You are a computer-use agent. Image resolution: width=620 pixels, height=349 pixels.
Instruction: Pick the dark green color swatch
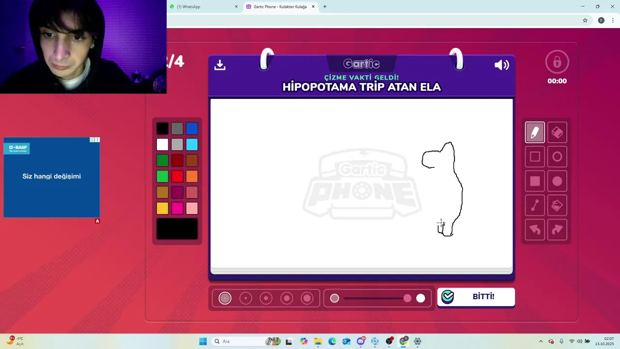click(162, 160)
